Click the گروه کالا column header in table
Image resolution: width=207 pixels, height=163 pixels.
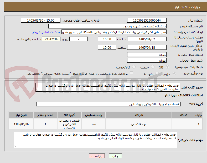click(x=69, y=115)
